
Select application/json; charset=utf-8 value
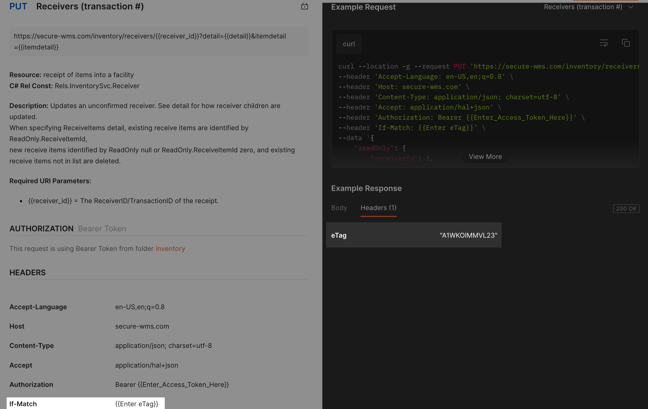163,346
